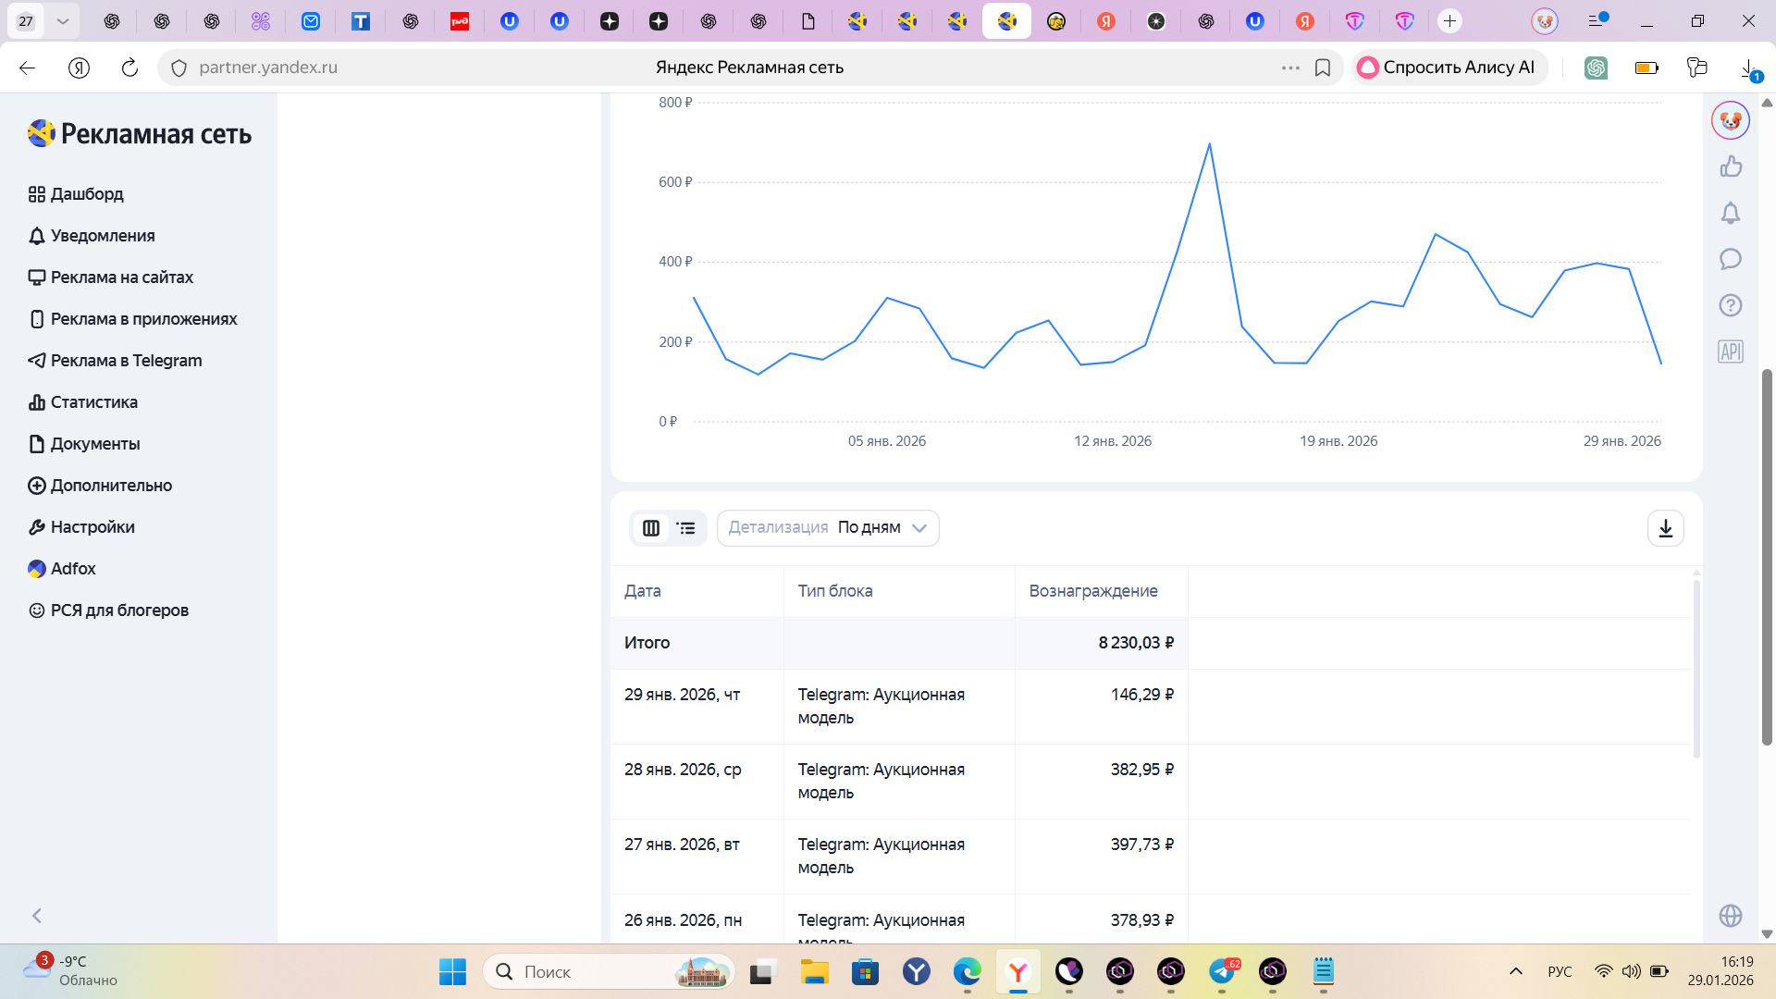Open notifications bell in right panel

1730,214
